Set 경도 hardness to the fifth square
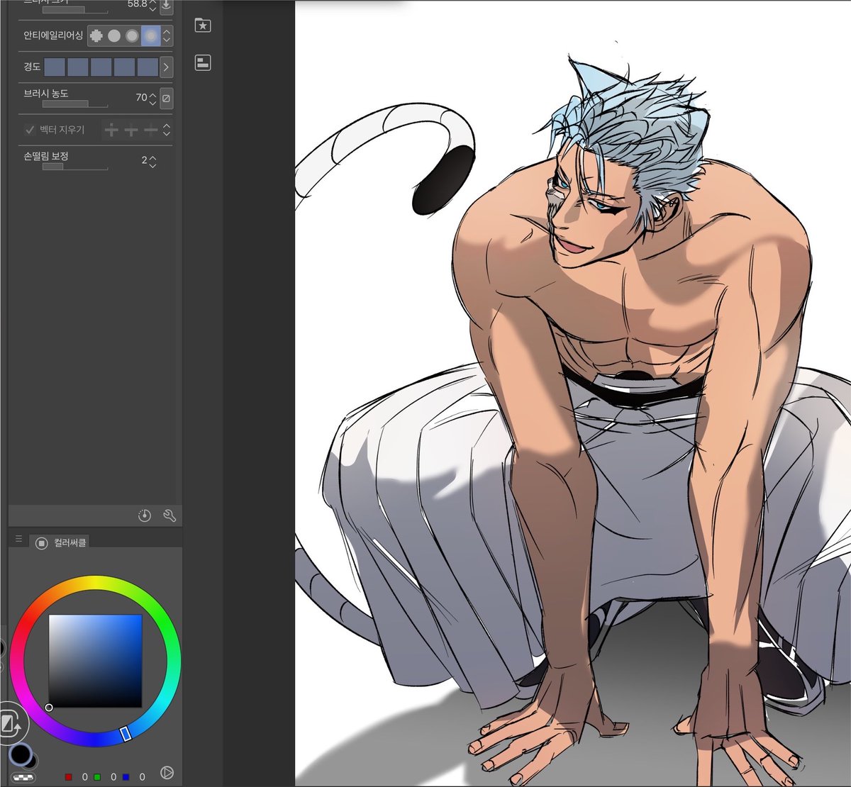The width and height of the screenshot is (851, 787). tap(147, 67)
